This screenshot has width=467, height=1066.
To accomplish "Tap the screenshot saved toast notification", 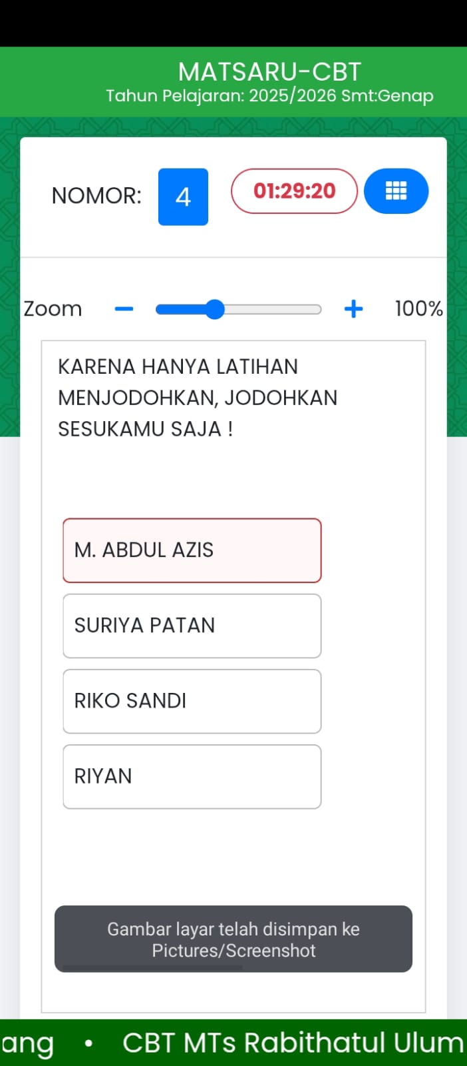I will (x=234, y=939).
